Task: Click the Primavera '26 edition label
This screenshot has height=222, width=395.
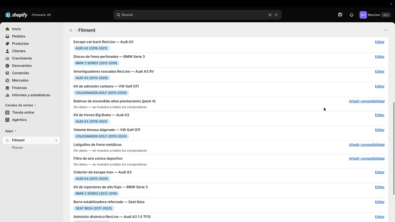Action: click(41, 15)
